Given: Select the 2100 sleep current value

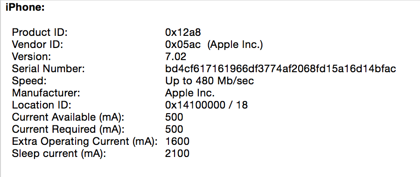Looking at the screenshot, I should pos(177,154).
